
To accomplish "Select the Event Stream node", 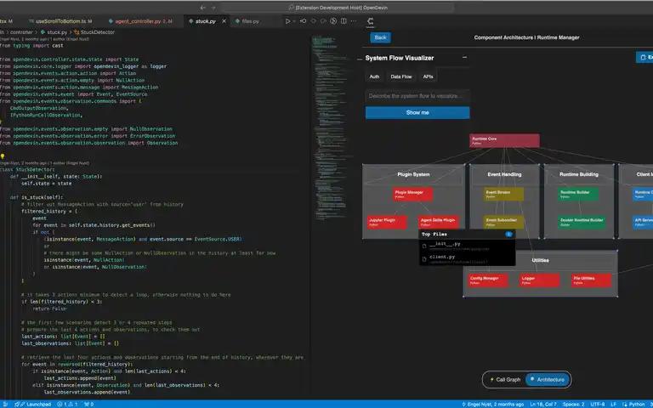I will pos(503,194).
